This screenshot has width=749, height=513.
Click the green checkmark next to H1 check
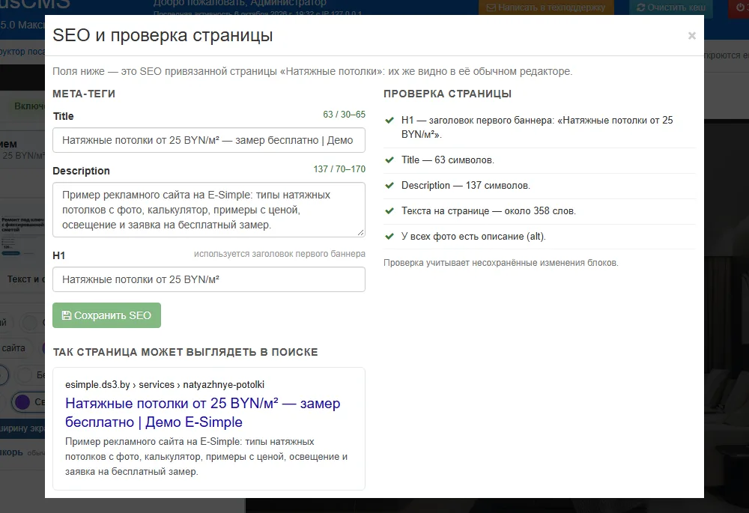(x=389, y=121)
